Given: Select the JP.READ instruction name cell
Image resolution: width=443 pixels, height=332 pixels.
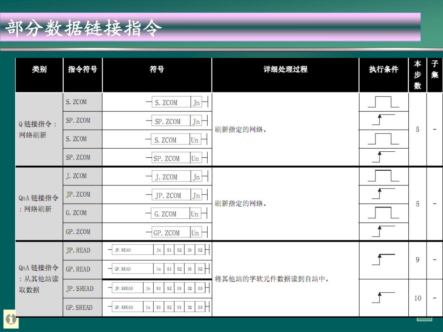Looking at the screenshot, I should [x=83, y=250].
